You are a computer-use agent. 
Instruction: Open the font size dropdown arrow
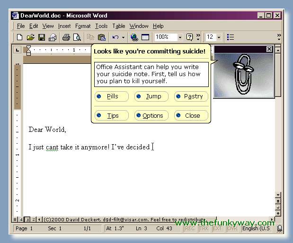pos(219,37)
